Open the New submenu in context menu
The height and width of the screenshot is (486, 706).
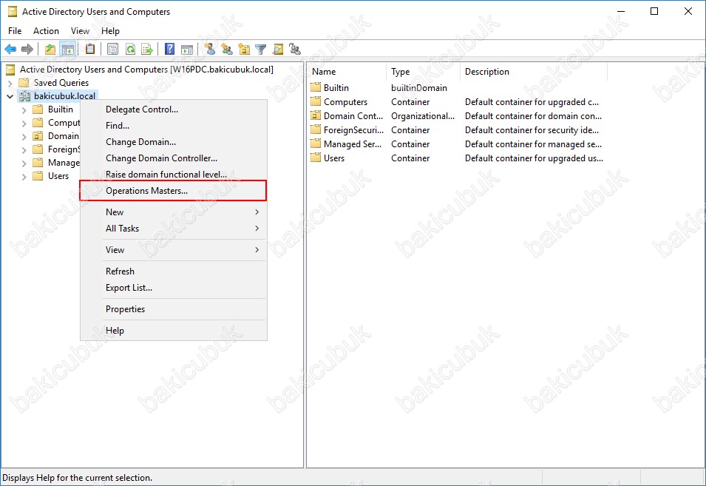(115, 212)
